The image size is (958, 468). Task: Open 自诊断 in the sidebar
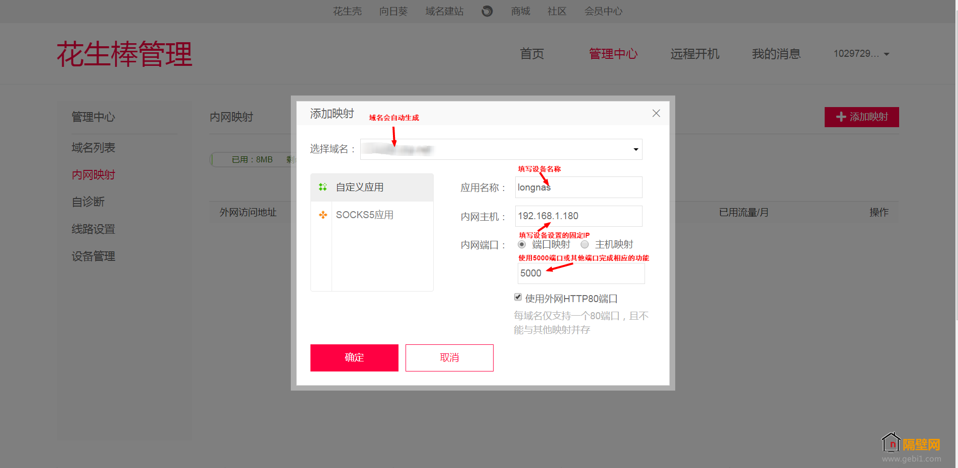point(88,202)
